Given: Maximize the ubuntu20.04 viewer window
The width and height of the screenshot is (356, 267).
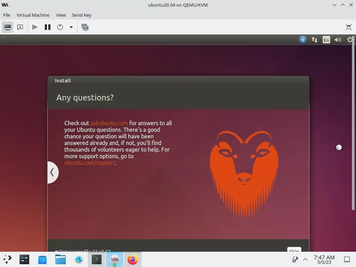Looking at the screenshot, I should [x=342, y=5].
